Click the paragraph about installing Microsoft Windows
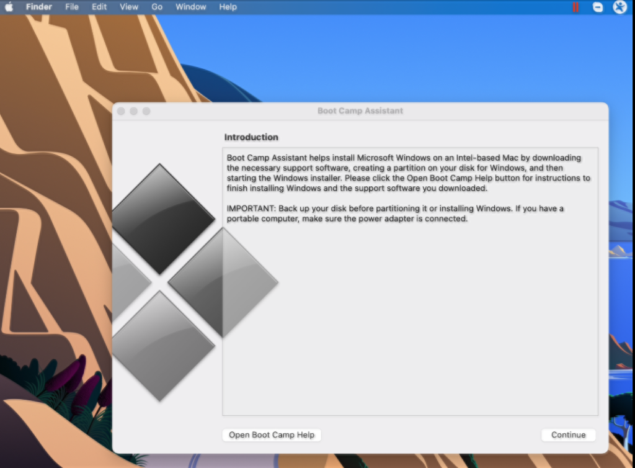This screenshot has height=468, width=635. click(408, 173)
